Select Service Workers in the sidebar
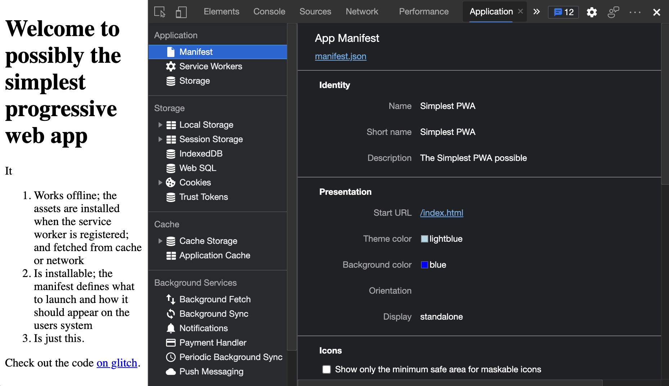This screenshot has width=669, height=386. pyautogui.click(x=211, y=66)
